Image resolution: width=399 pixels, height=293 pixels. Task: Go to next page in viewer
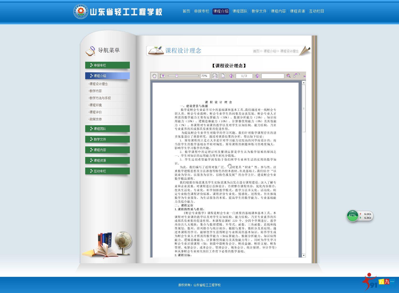257,76
